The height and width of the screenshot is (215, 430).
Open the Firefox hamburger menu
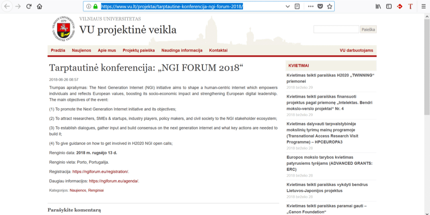point(423,7)
